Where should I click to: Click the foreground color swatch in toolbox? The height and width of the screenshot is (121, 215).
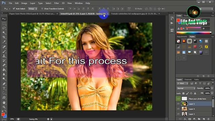click(3, 114)
